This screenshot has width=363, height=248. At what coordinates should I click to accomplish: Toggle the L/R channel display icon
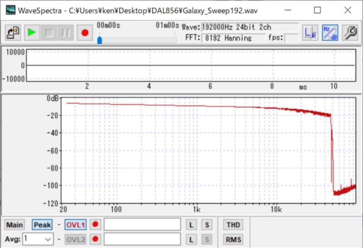pos(310,33)
